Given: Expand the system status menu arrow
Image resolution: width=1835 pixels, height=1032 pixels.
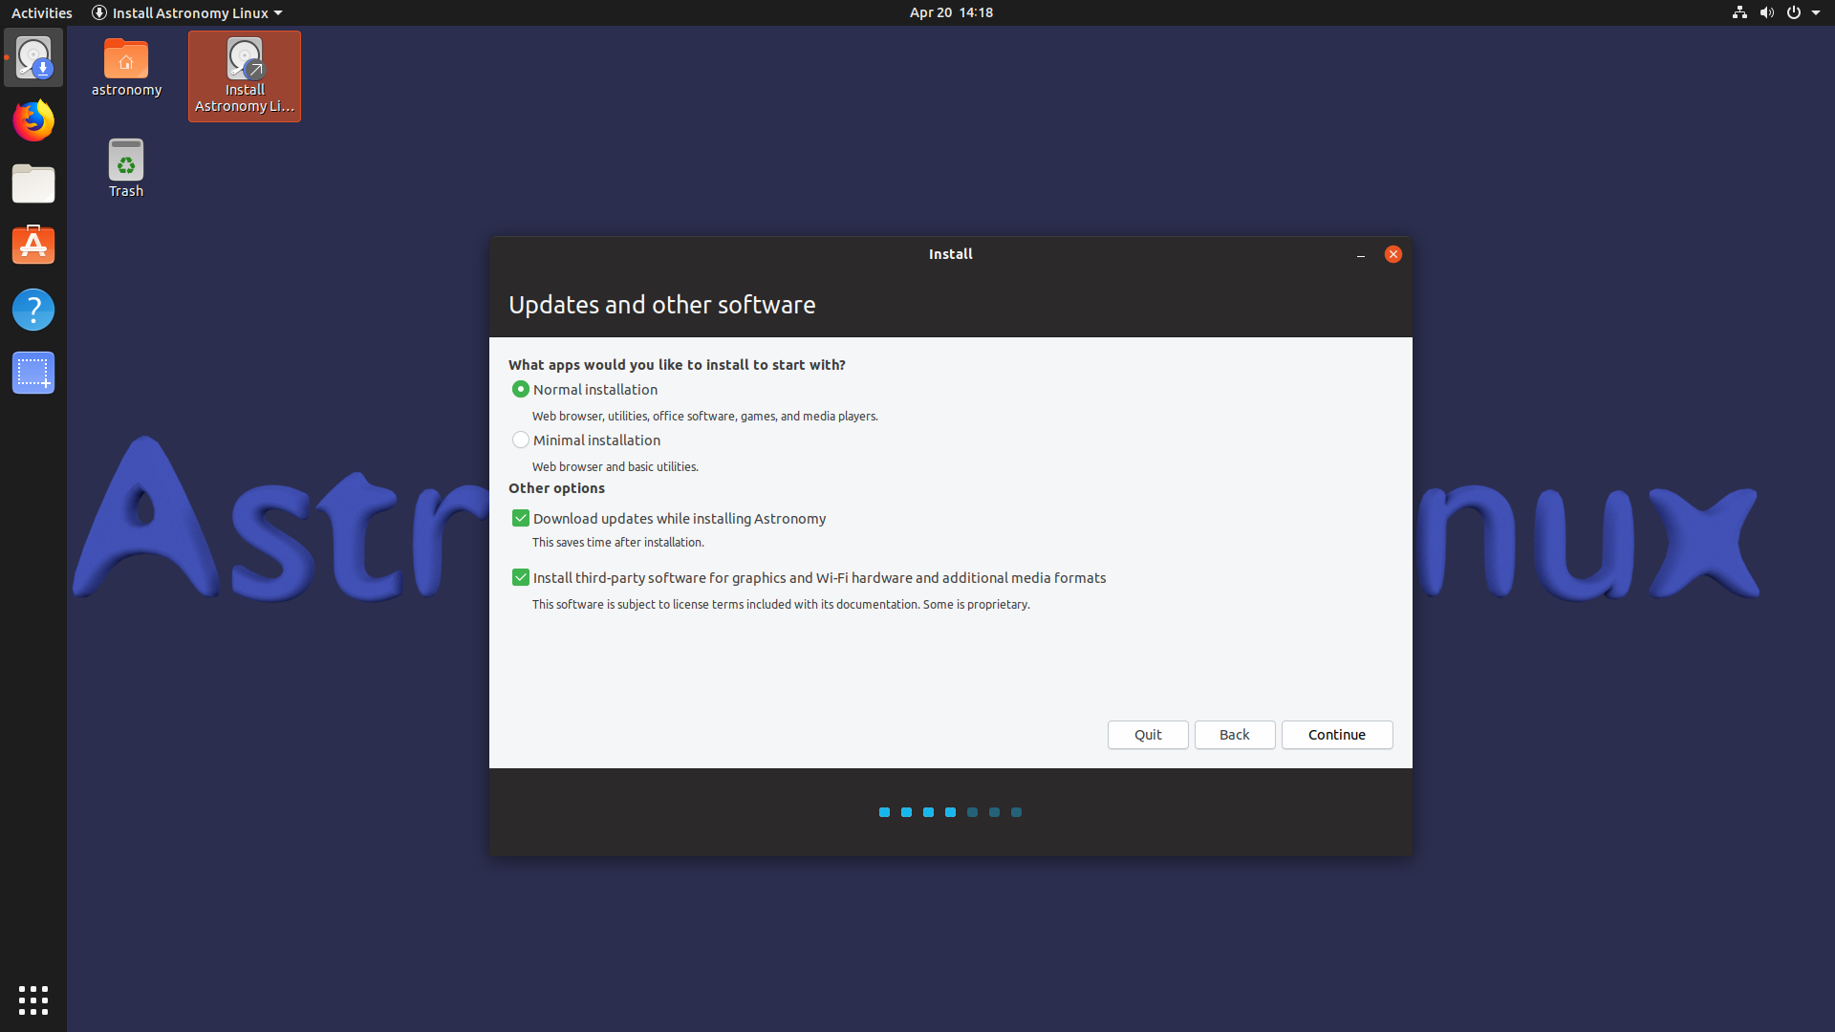Looking at the screenshot, I should coord(1815,12).
